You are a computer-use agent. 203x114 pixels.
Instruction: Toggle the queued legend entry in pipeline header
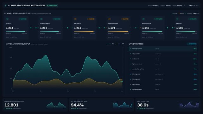coord(181,13)
